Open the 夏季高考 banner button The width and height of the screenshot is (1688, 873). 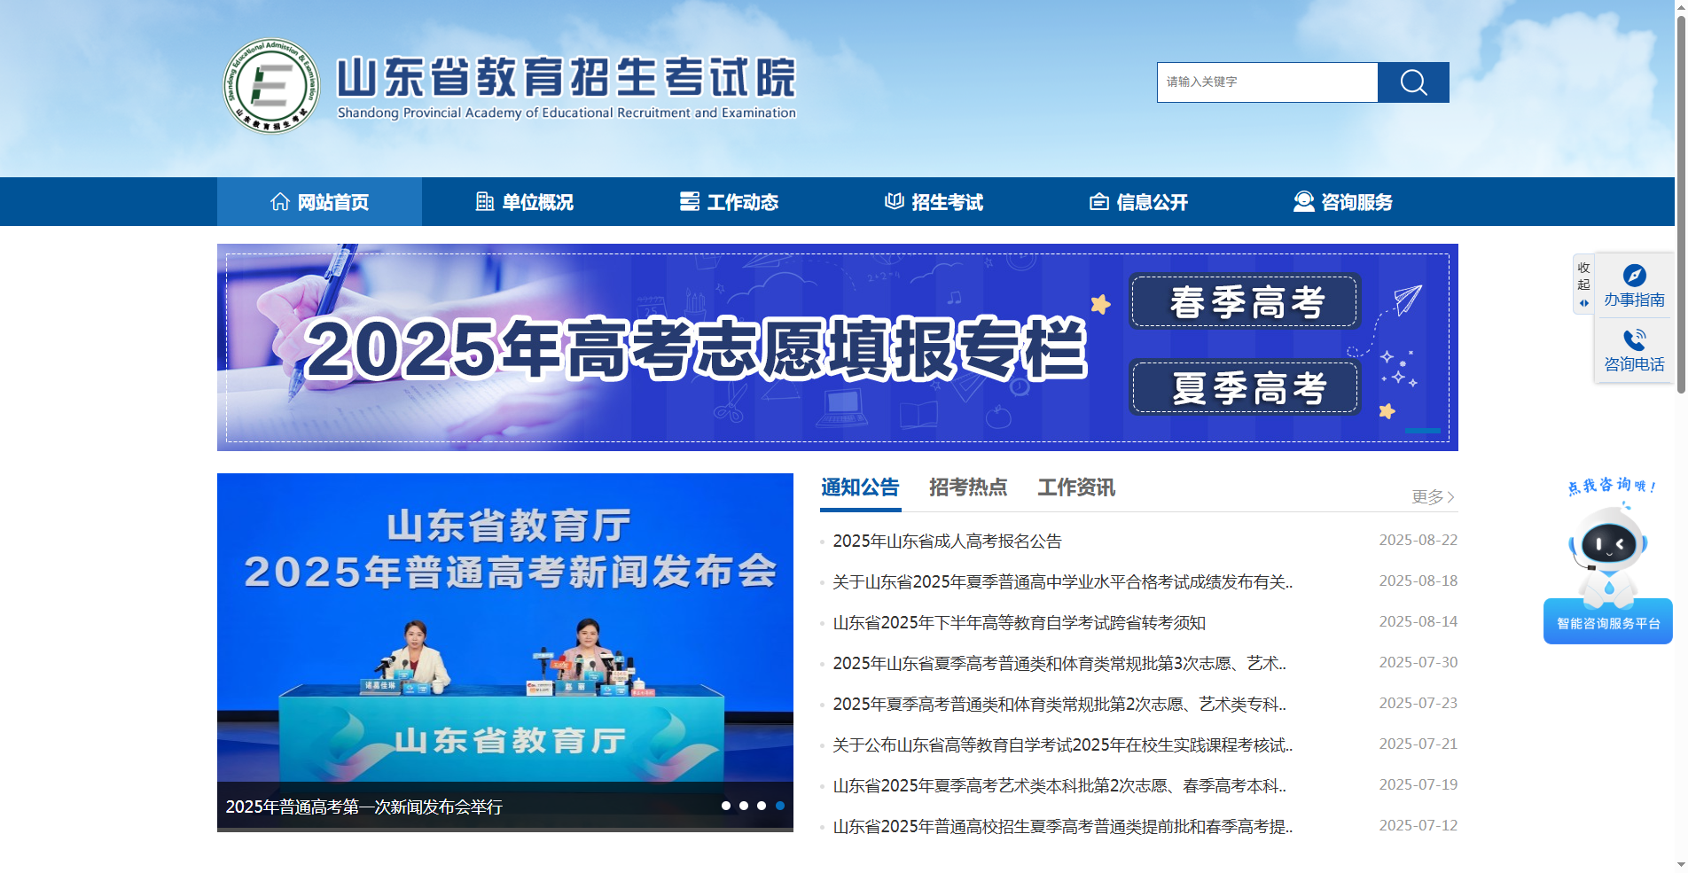[1243, 388]
